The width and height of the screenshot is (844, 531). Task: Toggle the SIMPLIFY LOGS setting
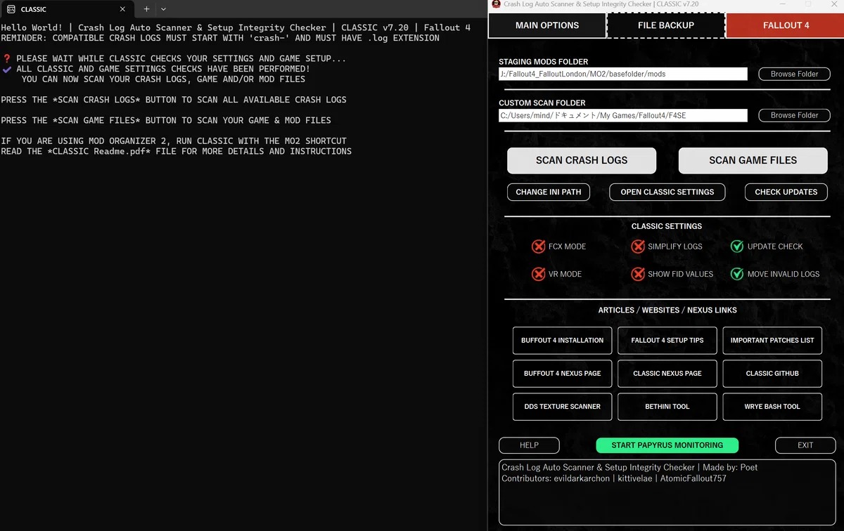pyautogui.click(x=667, y=247)
